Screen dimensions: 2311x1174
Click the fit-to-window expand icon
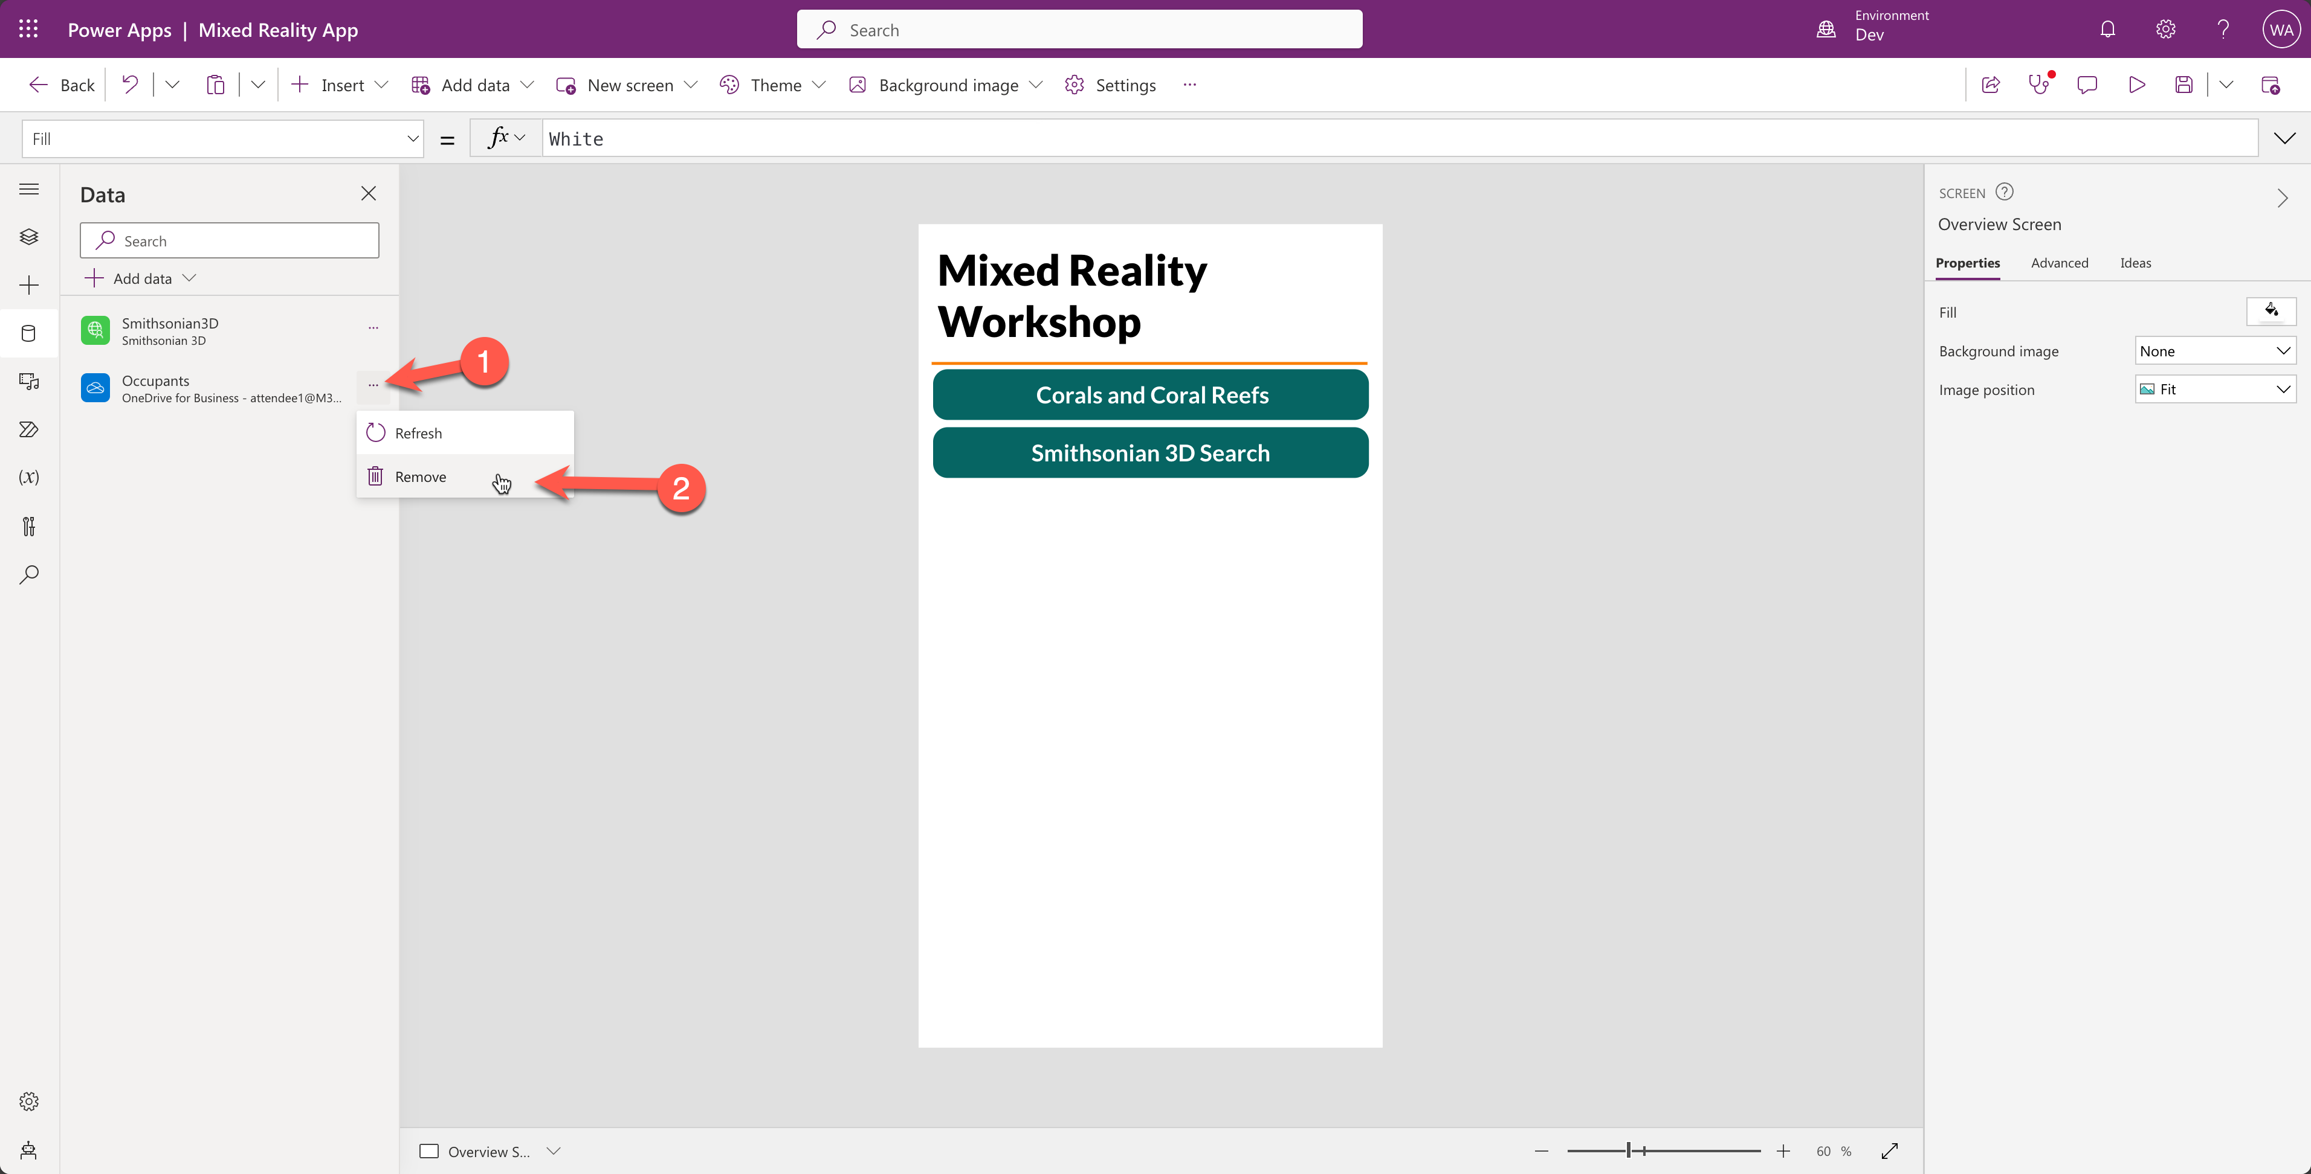[1889, 1150]
